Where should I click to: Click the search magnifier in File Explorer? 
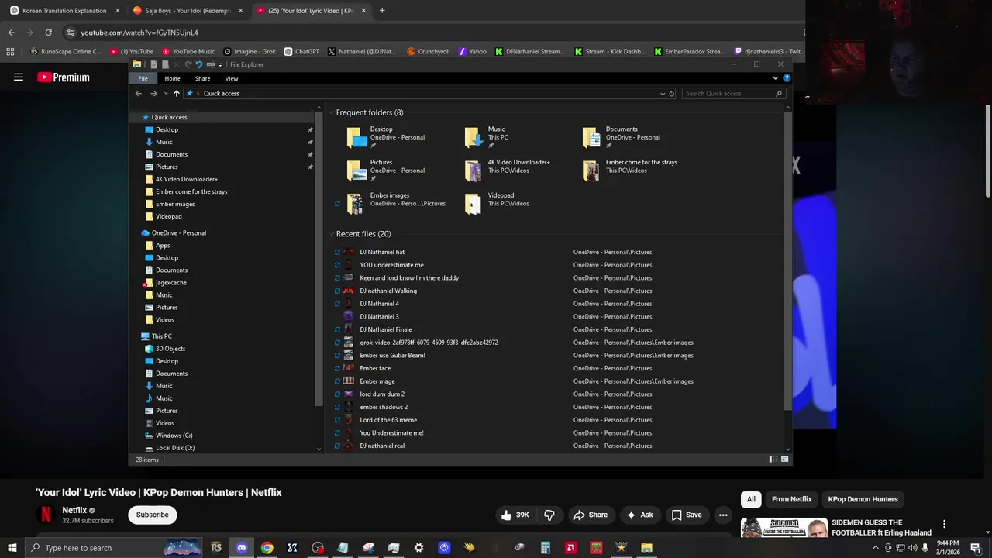(x=779, y=93)
